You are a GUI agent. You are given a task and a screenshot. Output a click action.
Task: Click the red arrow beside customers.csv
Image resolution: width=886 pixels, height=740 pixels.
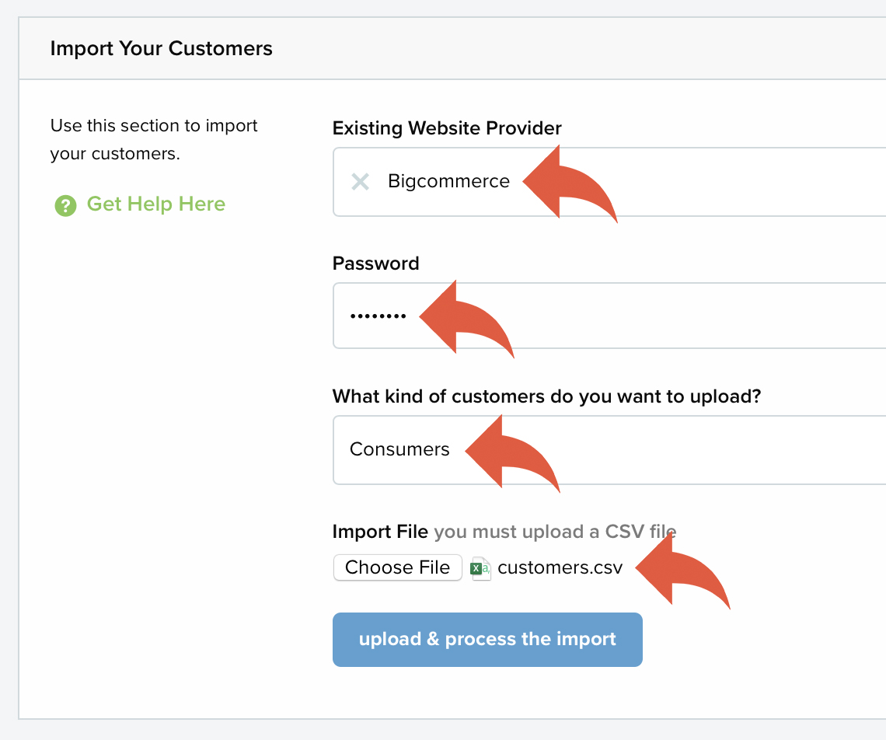point(682,571)
